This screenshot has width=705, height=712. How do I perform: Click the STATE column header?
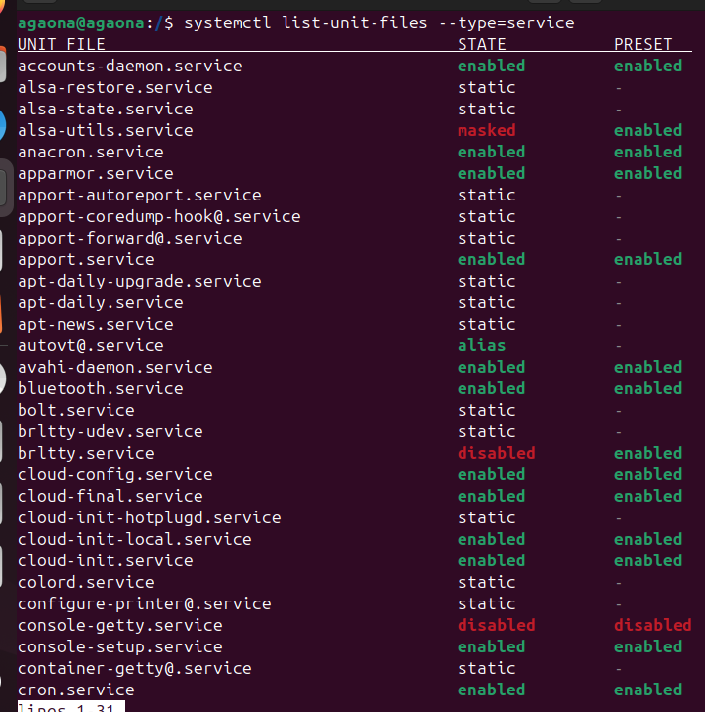coord(482,44)
